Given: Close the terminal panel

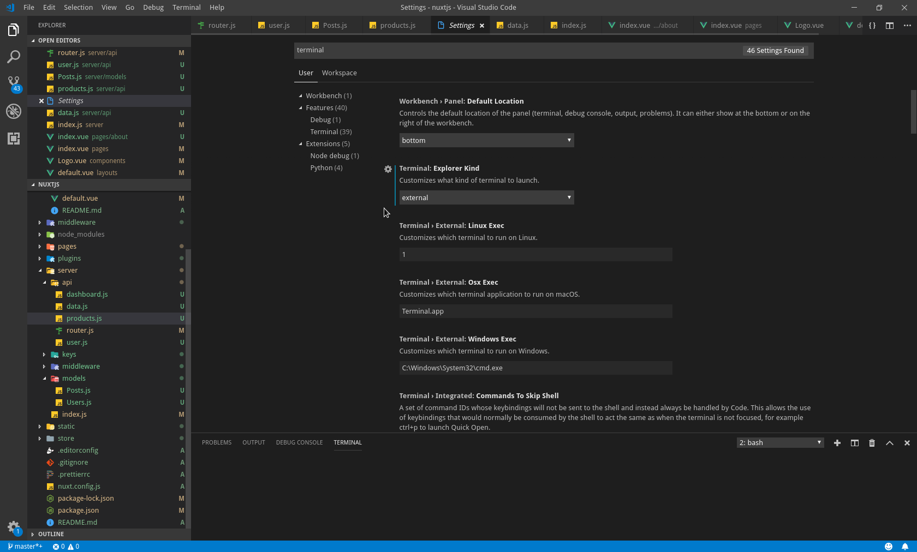Looking at the screenshot, I should pyautogui.click(x=907, y=443).
